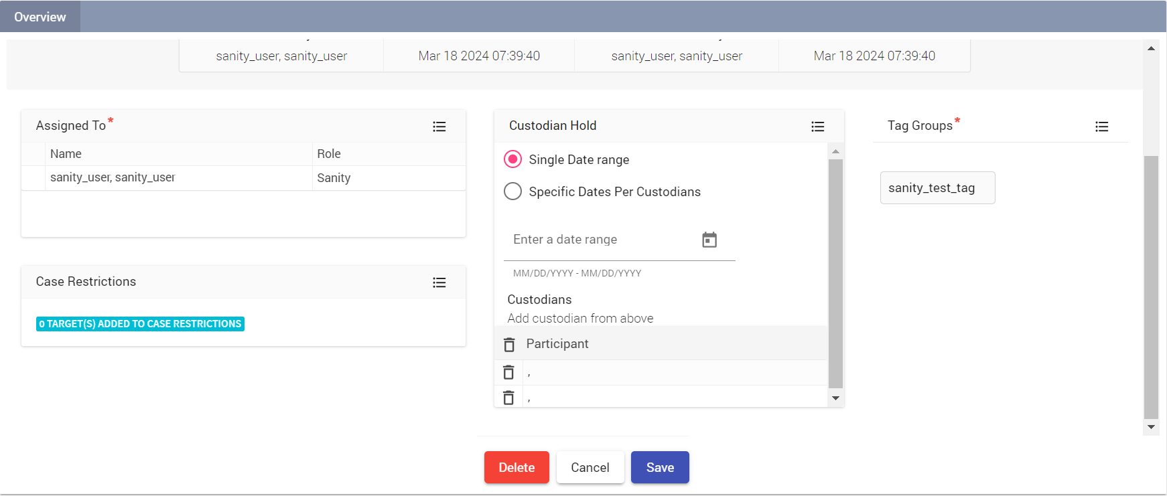Click the Cancel button
1167x496 pixels.
tap(590, 467)
